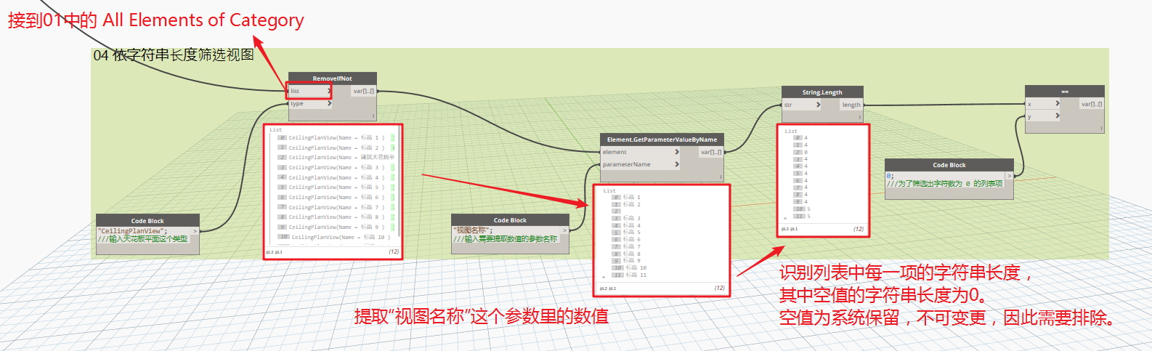This screenshot has width=1152, height=351.
Task: Select the == node title bar
Action: [x=1065, y=92]
